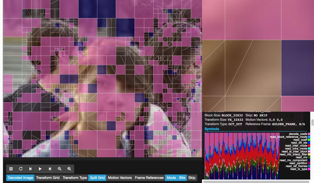Zoom in with the magnifier plus icon

(x=69, y=169)
